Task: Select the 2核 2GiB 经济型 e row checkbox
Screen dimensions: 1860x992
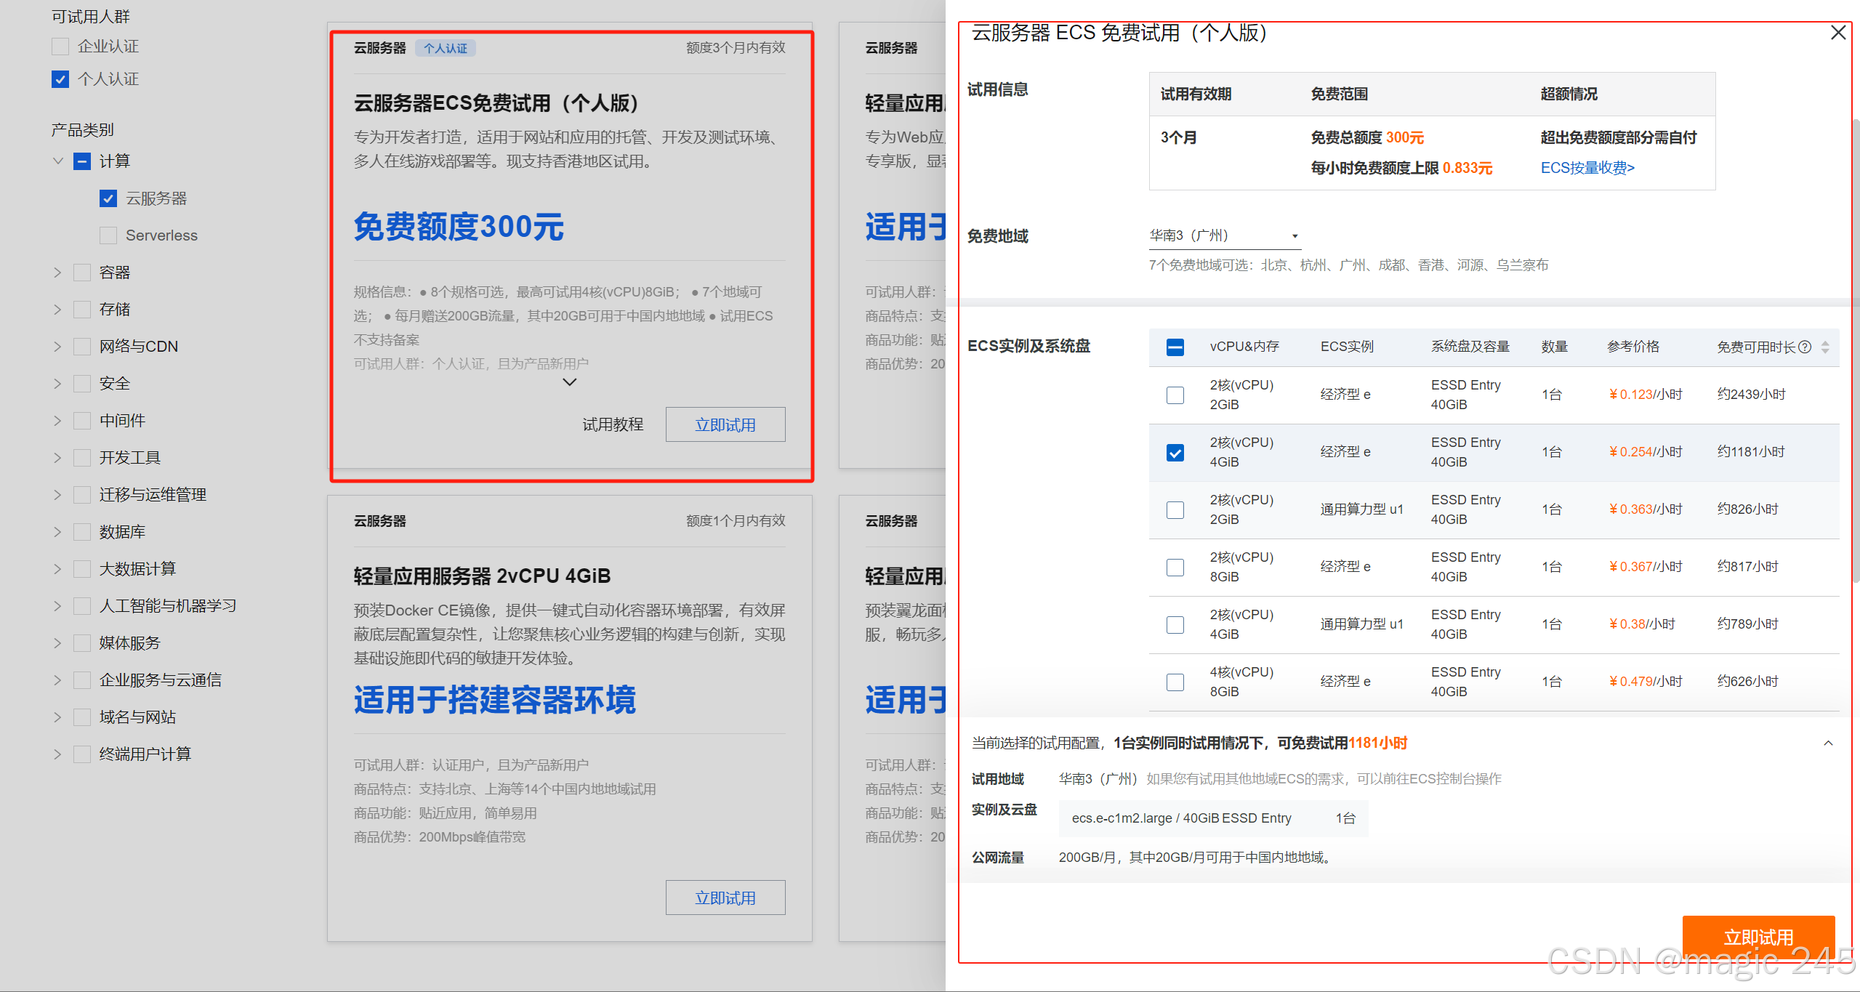Action: click(x=1175, y=395)
